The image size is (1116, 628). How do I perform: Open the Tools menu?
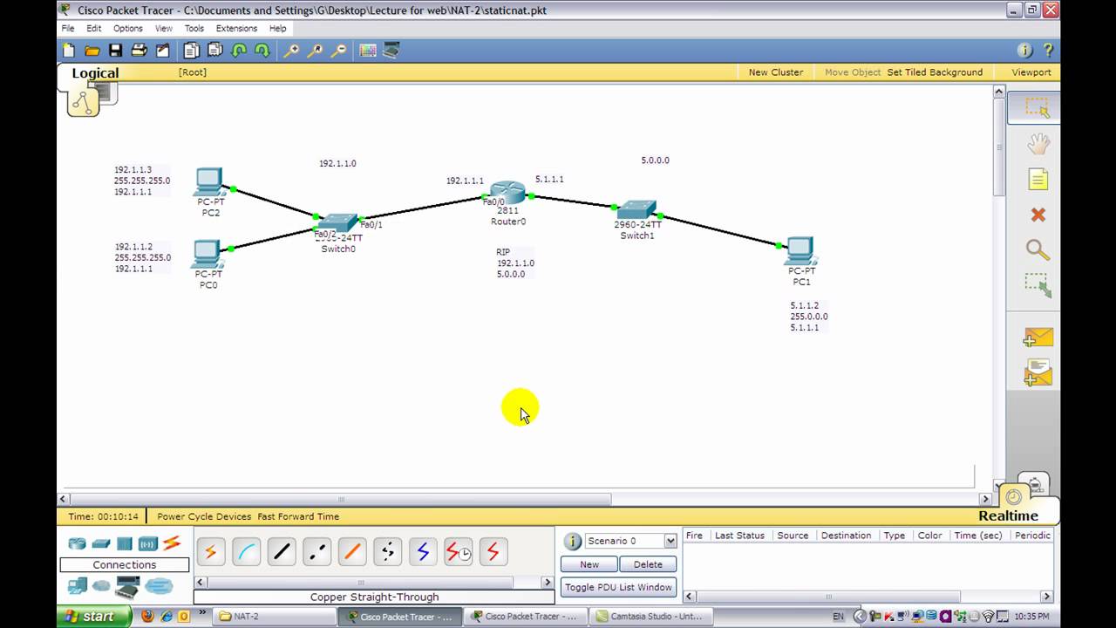click(194, 28)
